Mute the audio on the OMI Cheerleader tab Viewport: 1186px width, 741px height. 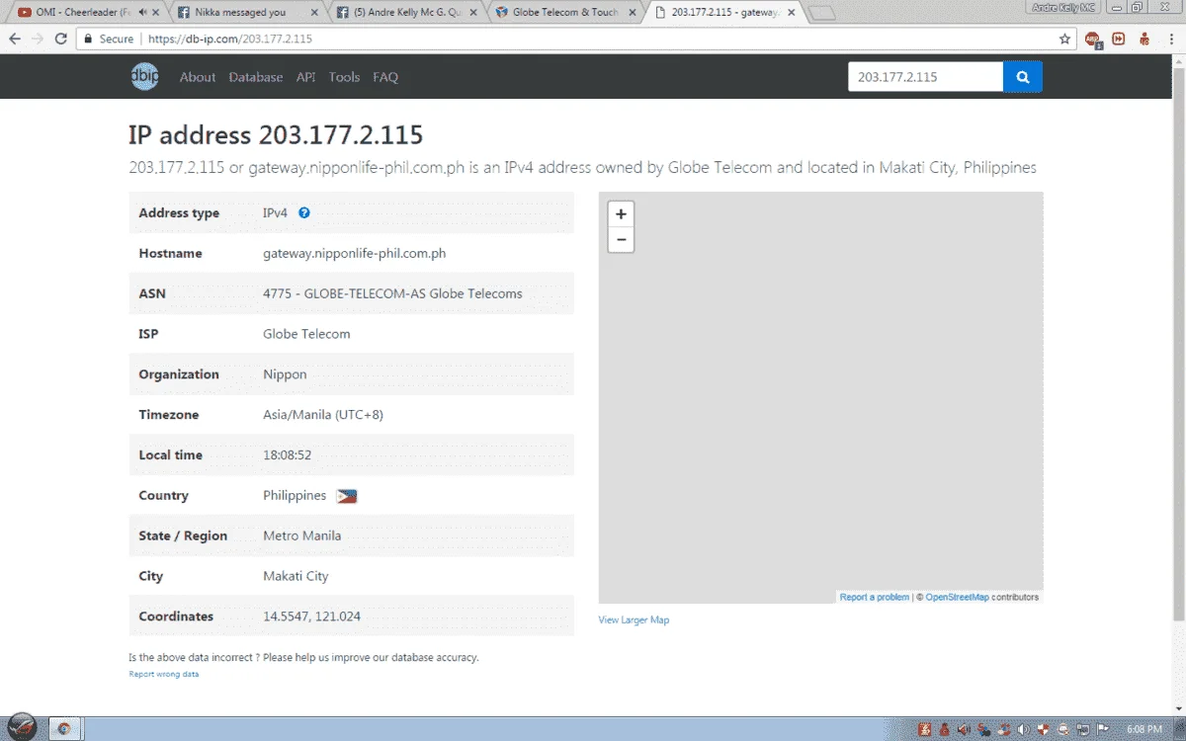pos(143,13)
